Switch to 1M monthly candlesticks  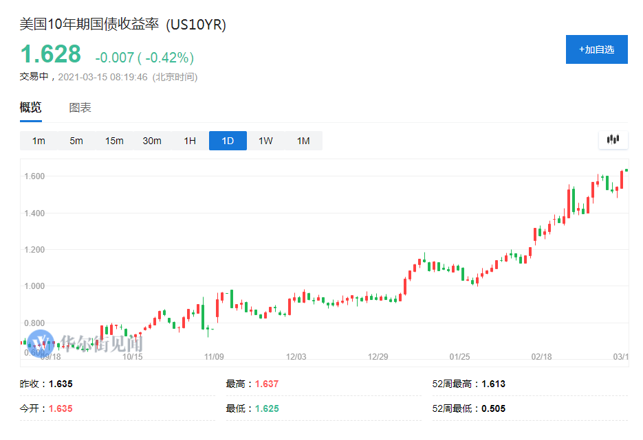pyautogui.click(x=303, y=140)
